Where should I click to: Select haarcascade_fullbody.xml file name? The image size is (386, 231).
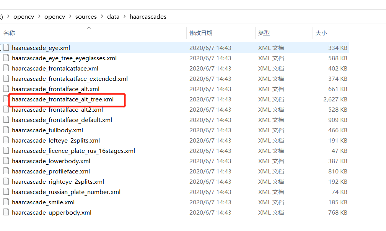47,130
